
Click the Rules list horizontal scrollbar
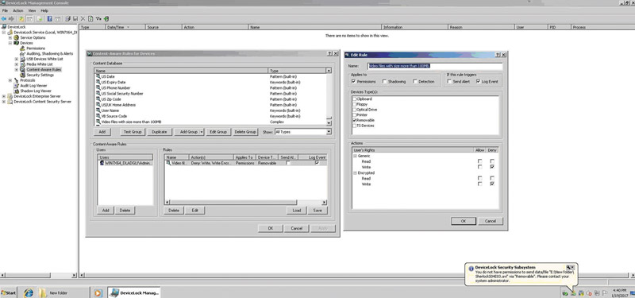click(246, 202)
